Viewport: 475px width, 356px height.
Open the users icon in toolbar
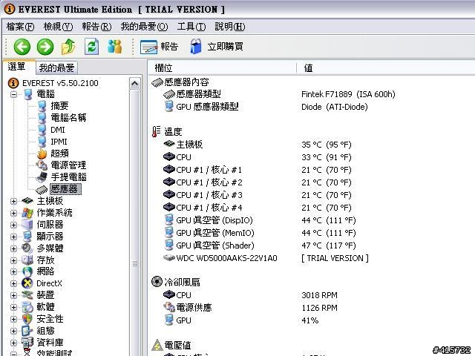coord(115,47)
